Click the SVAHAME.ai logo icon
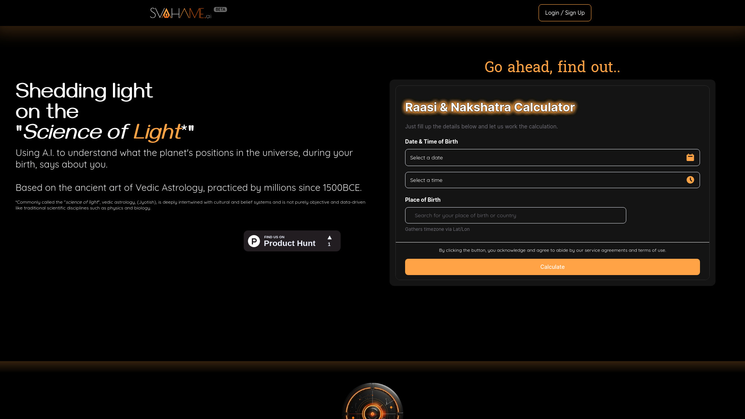Image resolution: width=745 pixels, height=419 pixels. tap(182, 13)
